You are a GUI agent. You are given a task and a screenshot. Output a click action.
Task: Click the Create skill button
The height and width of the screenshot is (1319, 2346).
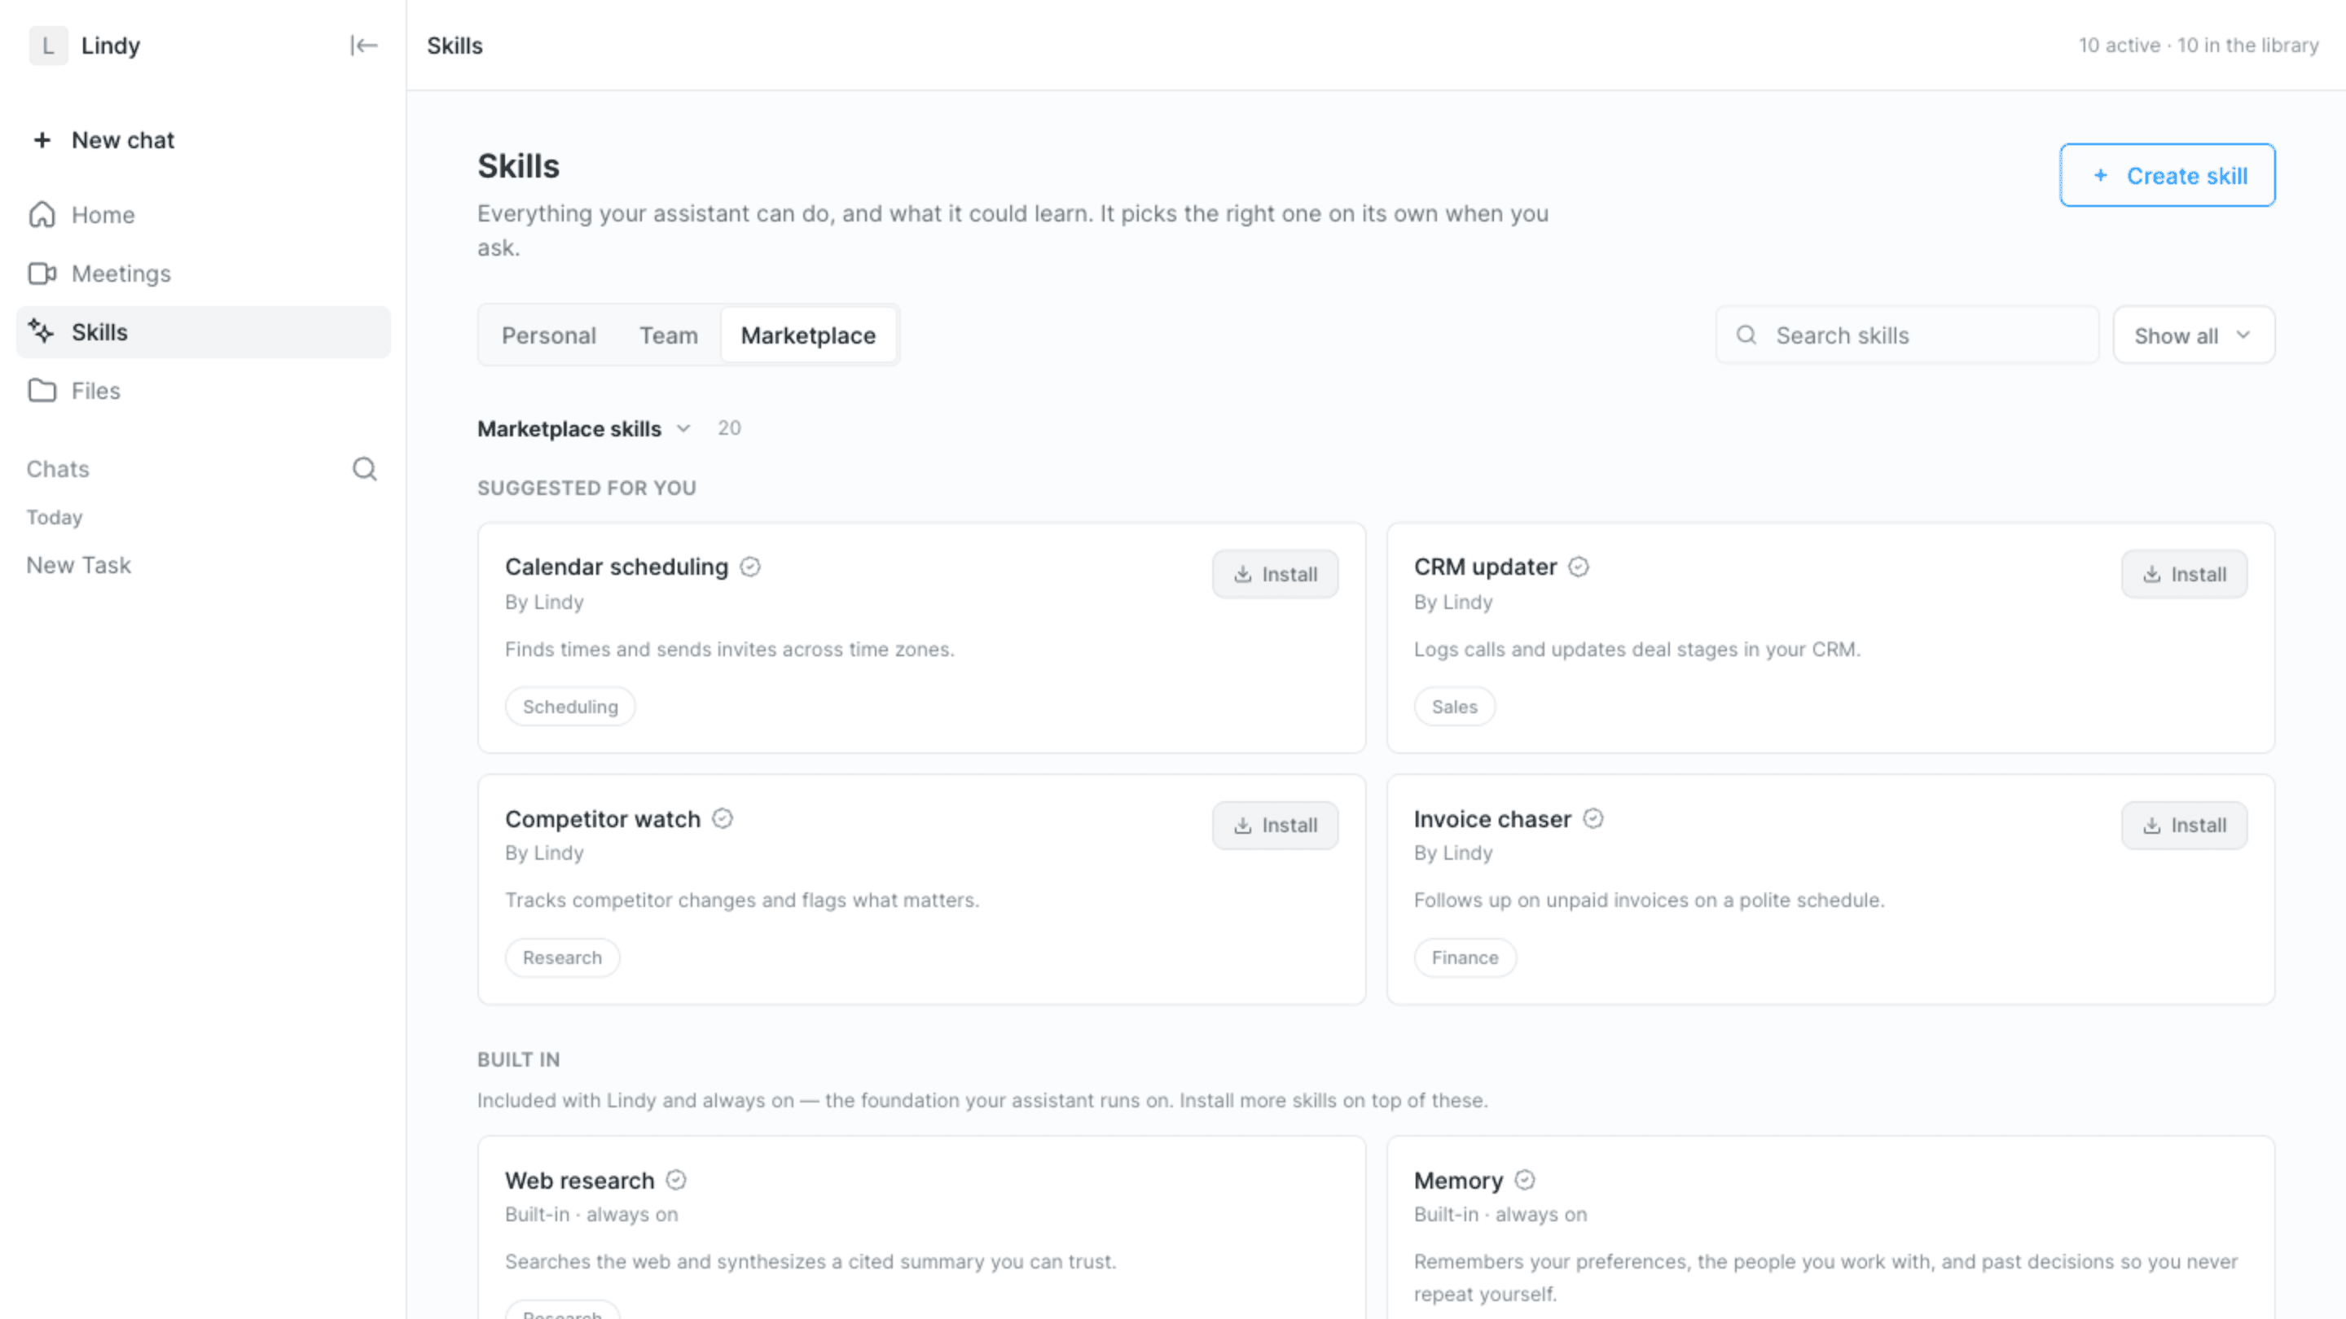pos(2168,175)
